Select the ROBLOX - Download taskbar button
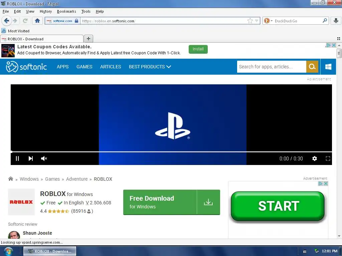342x256 pixels. (50, 251)
